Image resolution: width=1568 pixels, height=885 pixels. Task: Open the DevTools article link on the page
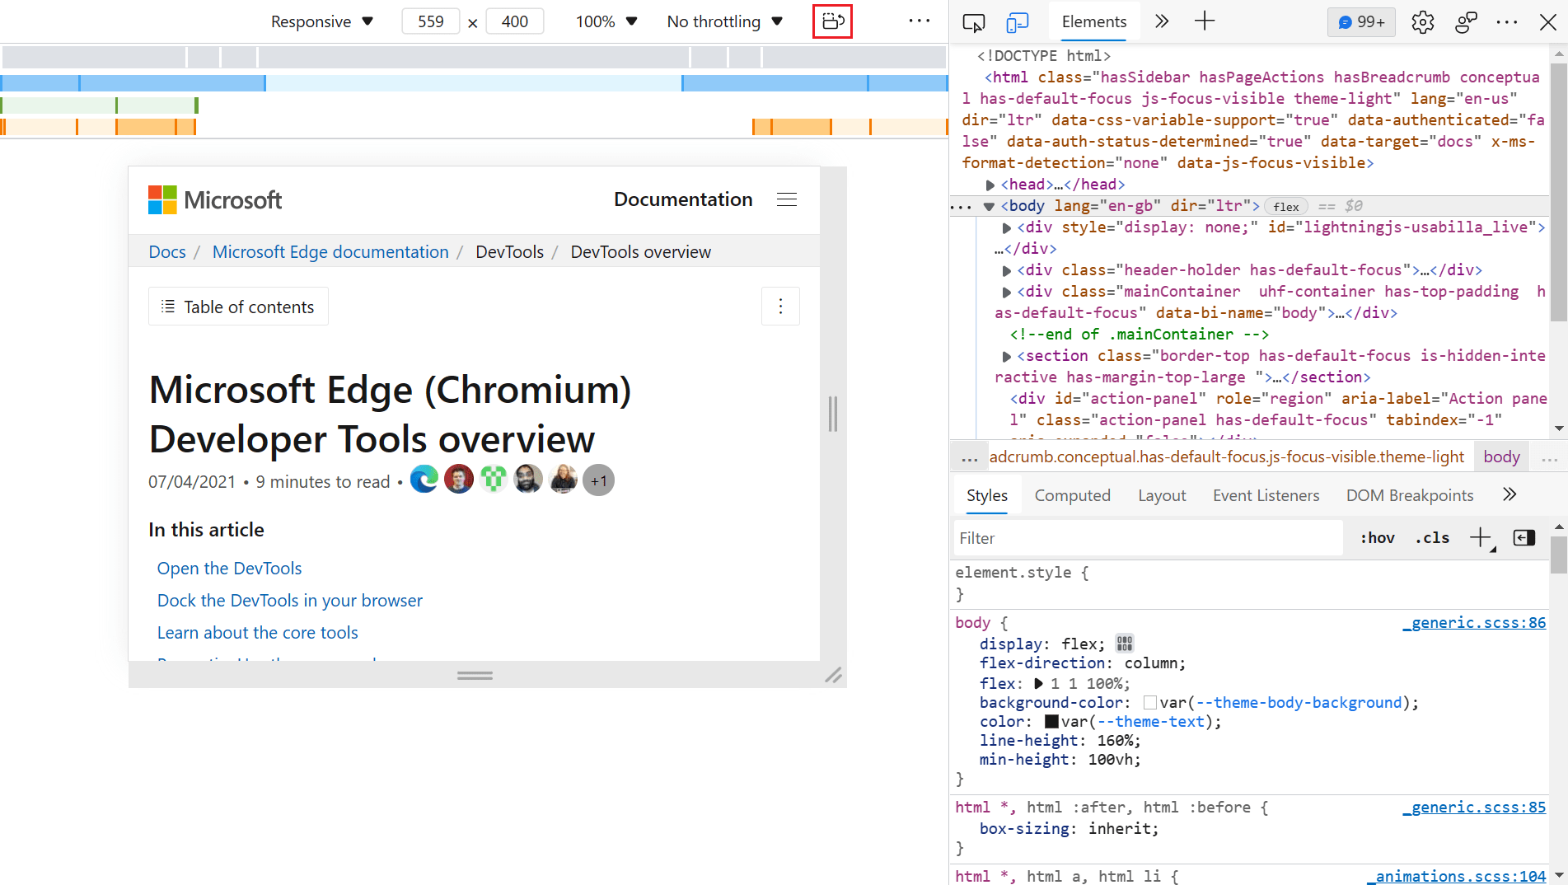[229, 568]
